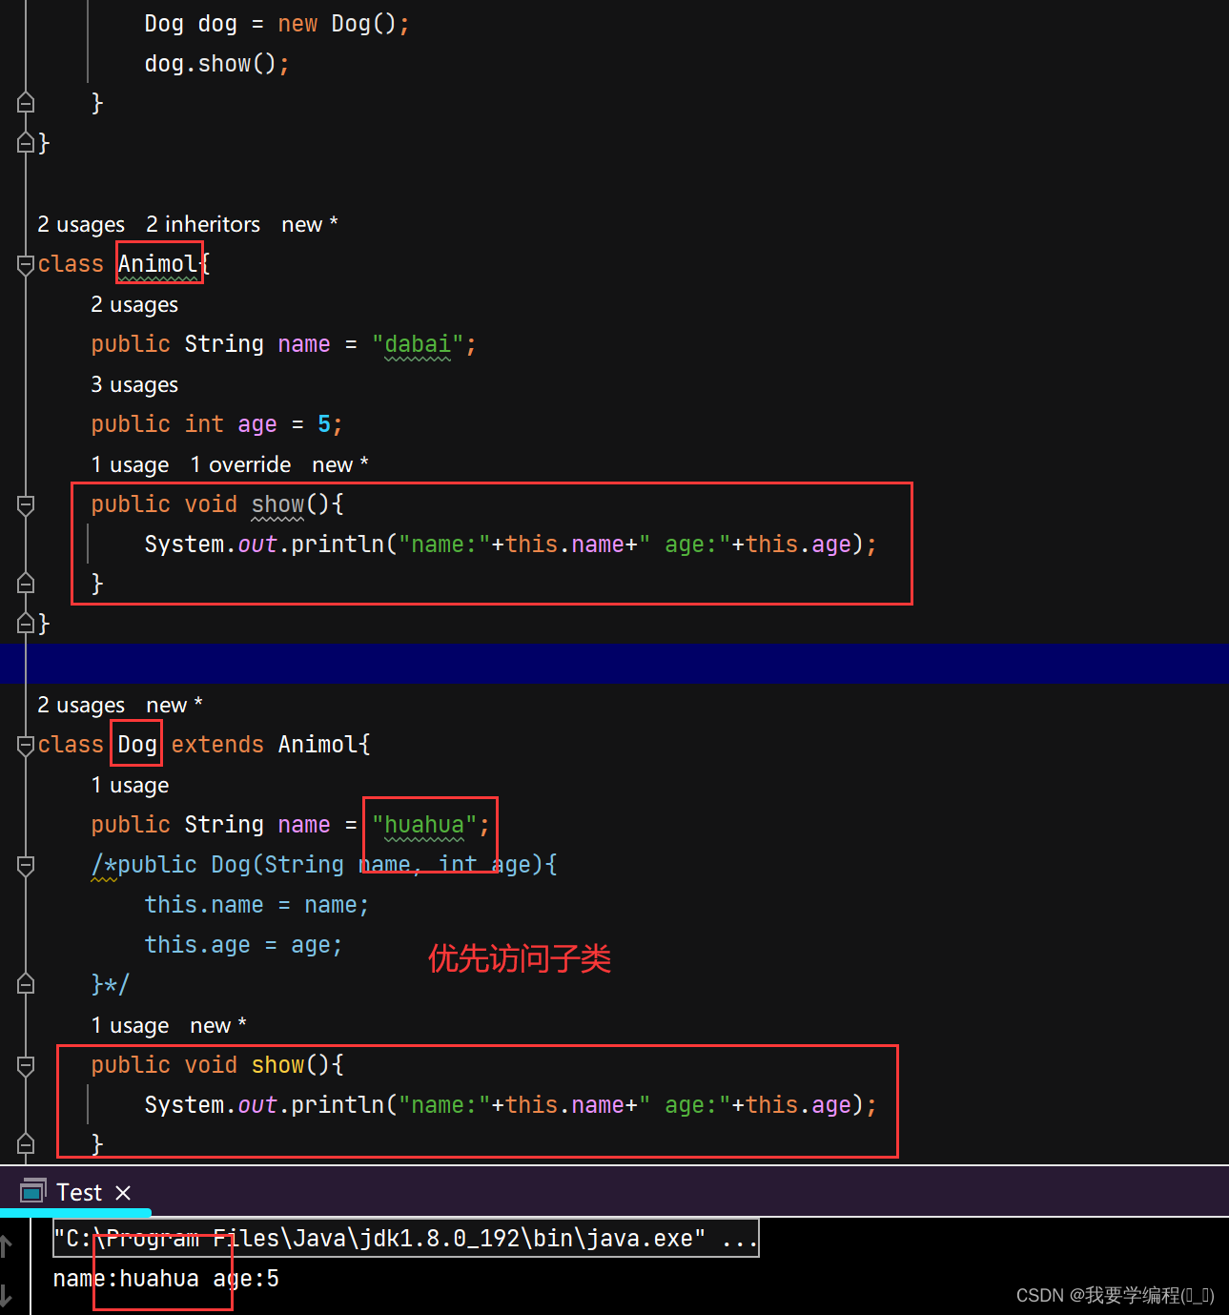Viewport: 1229px width, 1315px height.
Task: Click the 'new *' author hint above class Animol
Action: click(310, 225)
